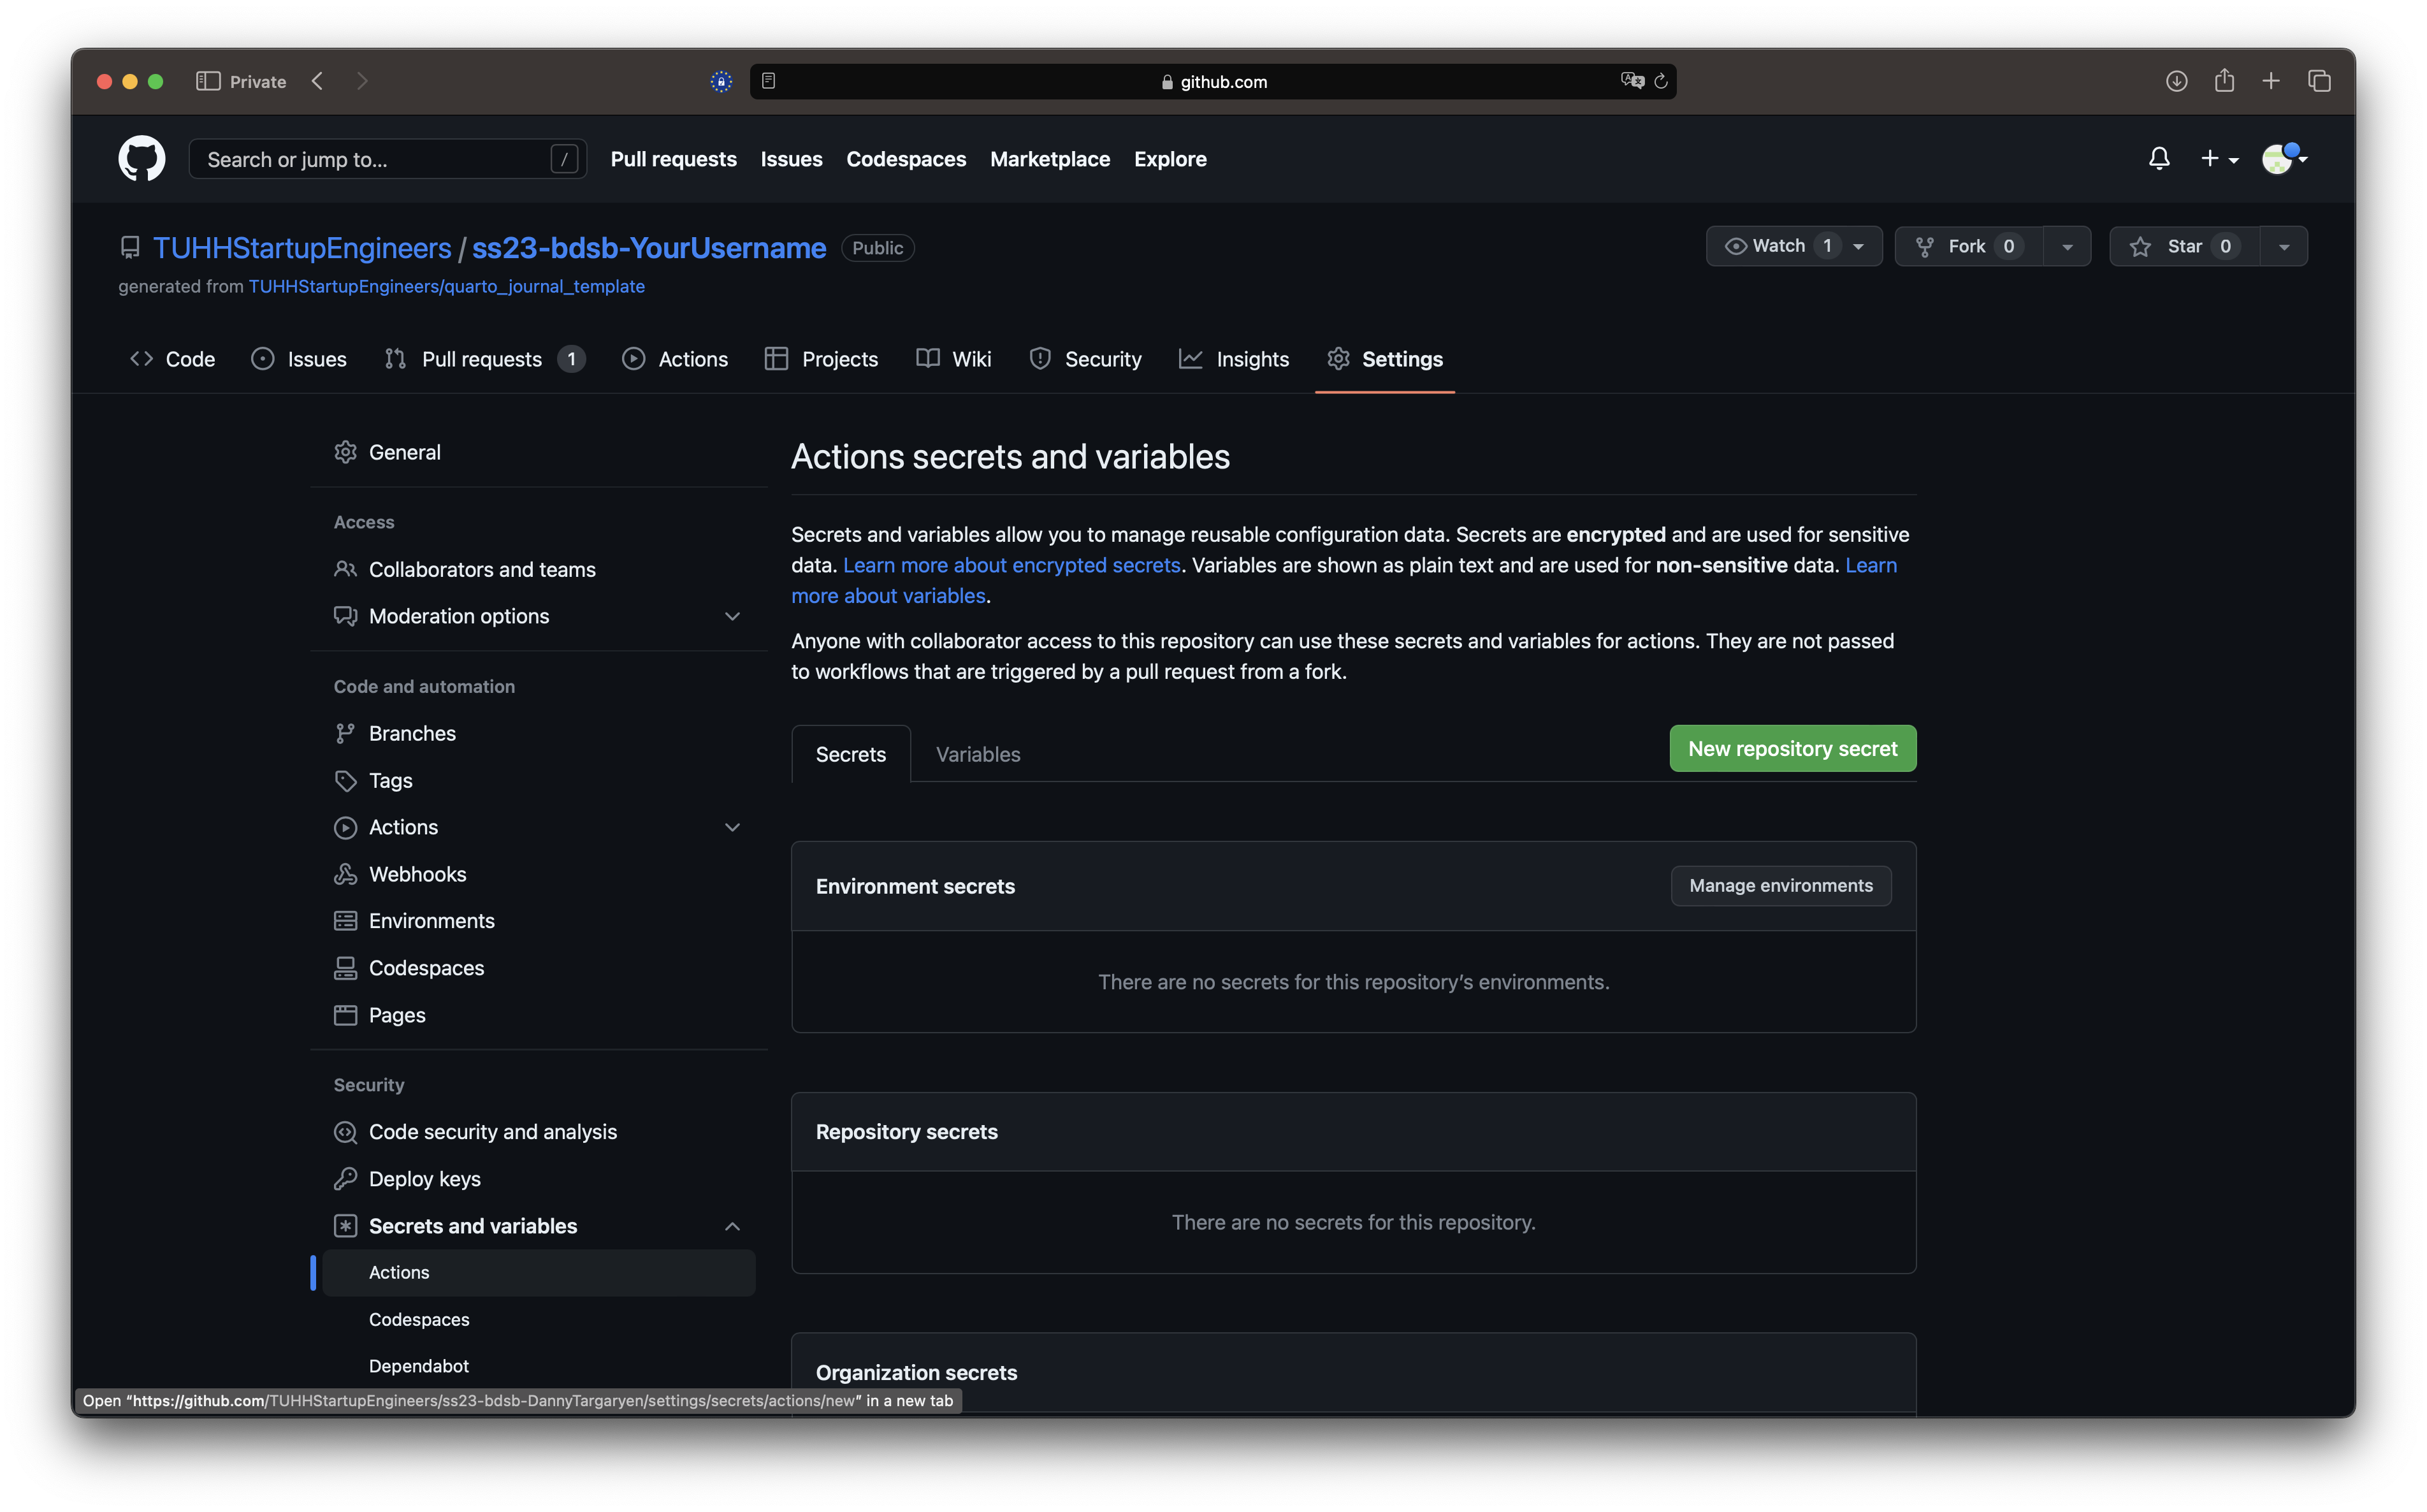Click New repository secret
This screenshot has width=2427, height=1512.
tap(1792, 748)
